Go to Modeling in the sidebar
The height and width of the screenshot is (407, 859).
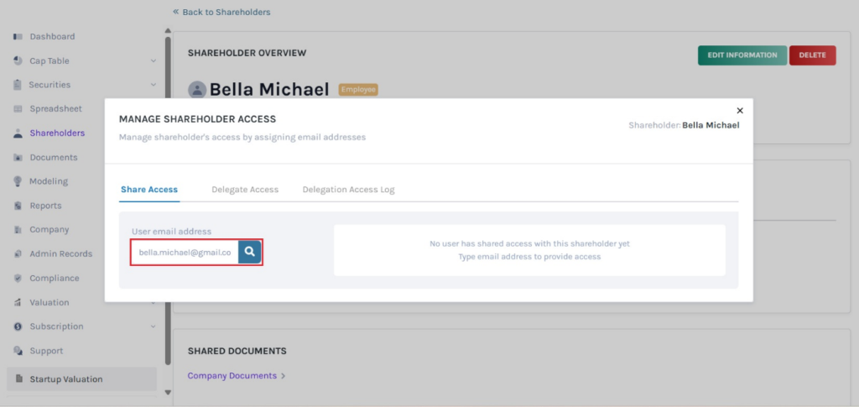point(49,181)
